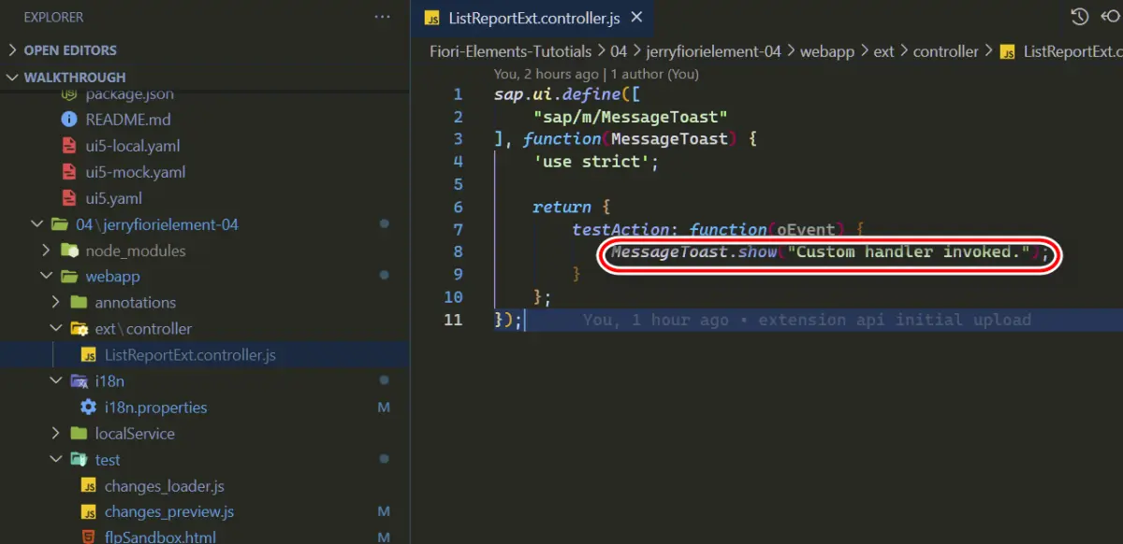Click the gear icon of i18n.properties
The width and height of the screenshot is (1123, 544).
pyautogui.click(x=88, y=408)
